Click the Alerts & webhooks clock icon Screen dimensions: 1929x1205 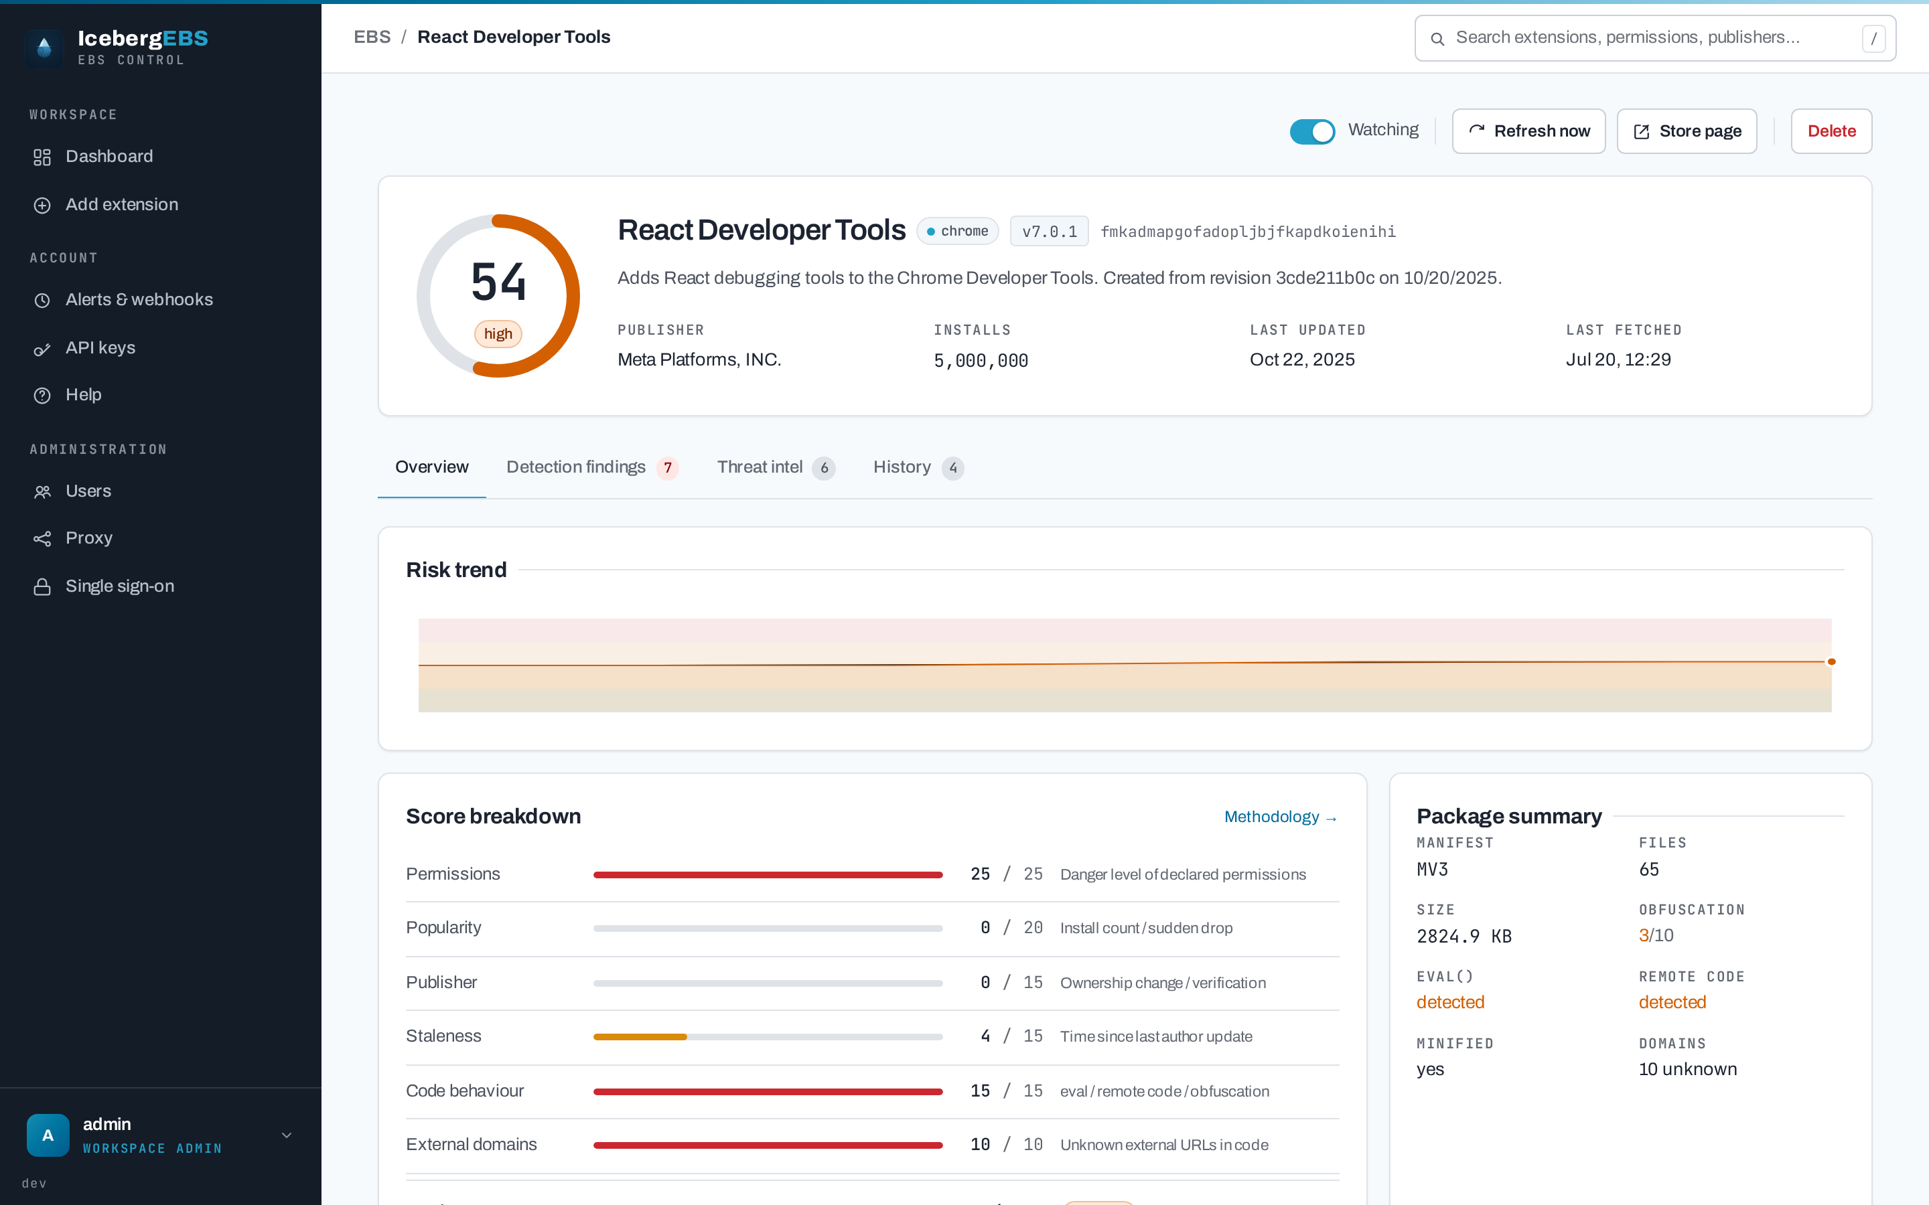point(42,301)
